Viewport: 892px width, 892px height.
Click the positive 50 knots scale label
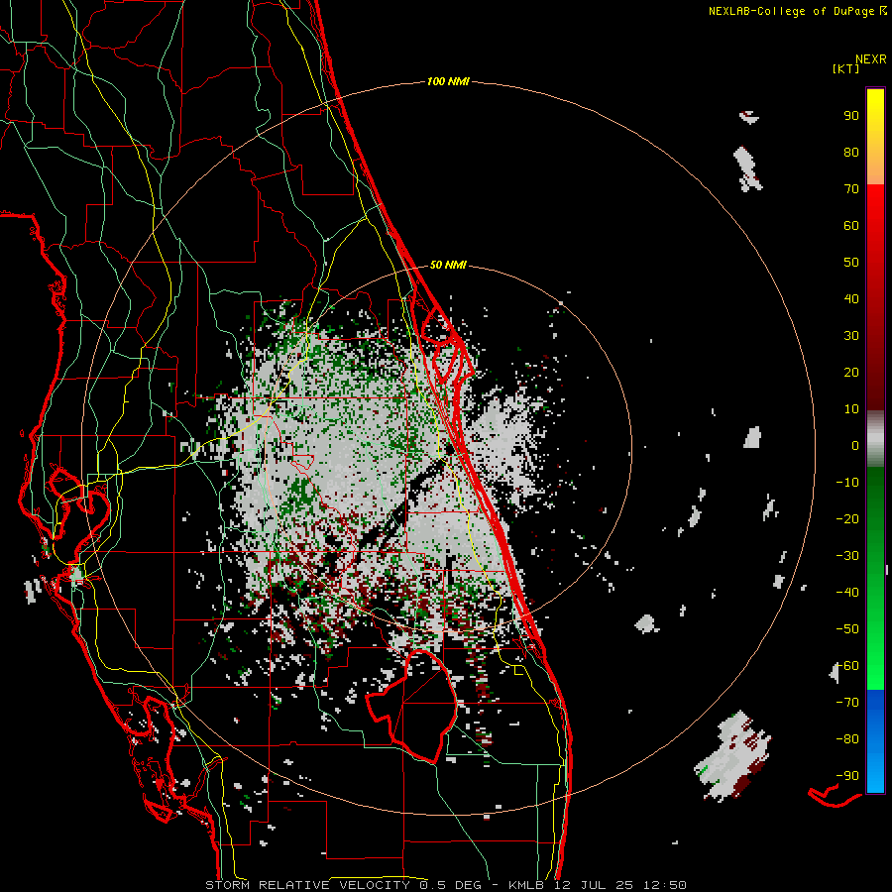click(851, 263)
